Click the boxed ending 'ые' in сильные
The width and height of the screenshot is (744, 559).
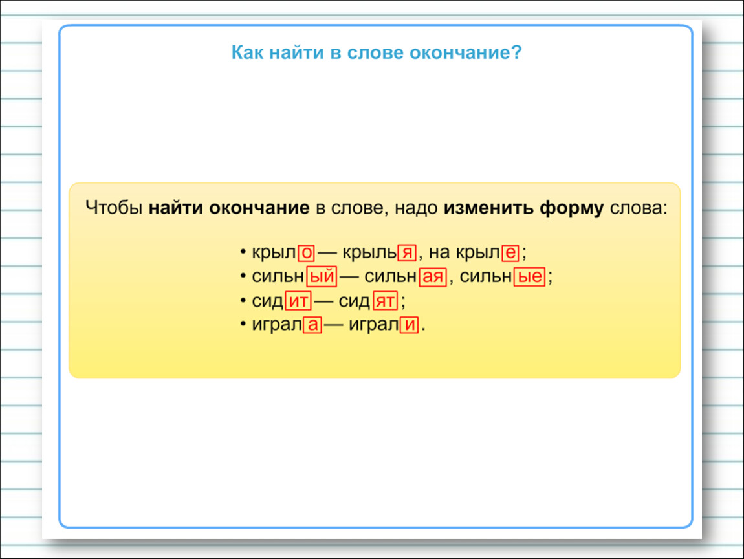coord(529,276)
